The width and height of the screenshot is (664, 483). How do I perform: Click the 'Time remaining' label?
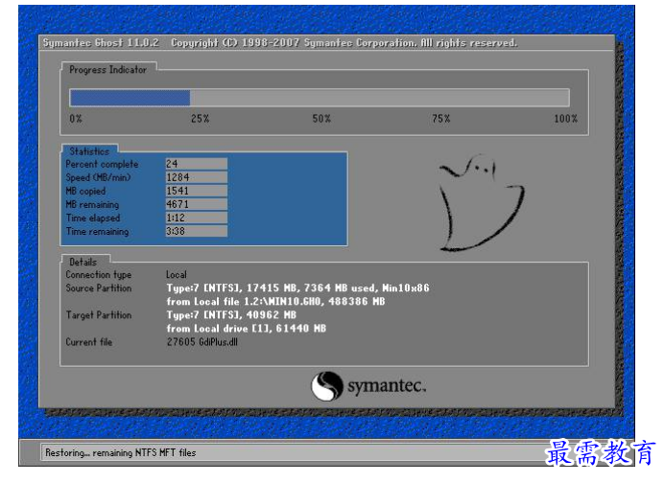pos(98,232)
